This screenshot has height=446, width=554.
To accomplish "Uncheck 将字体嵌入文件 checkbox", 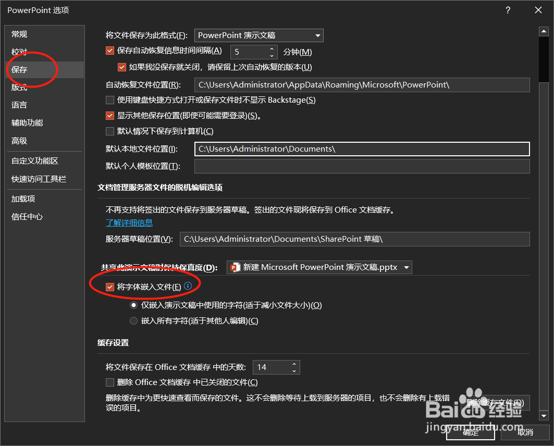I will click(110, 287).
